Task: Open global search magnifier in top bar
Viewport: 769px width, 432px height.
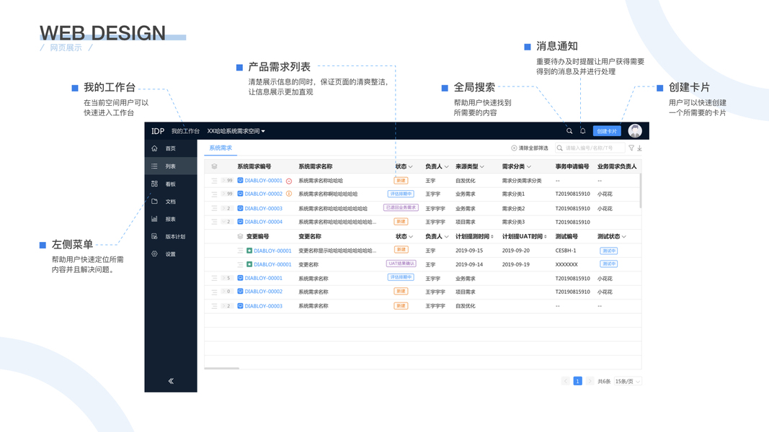Action: click(x=569, y=131)
